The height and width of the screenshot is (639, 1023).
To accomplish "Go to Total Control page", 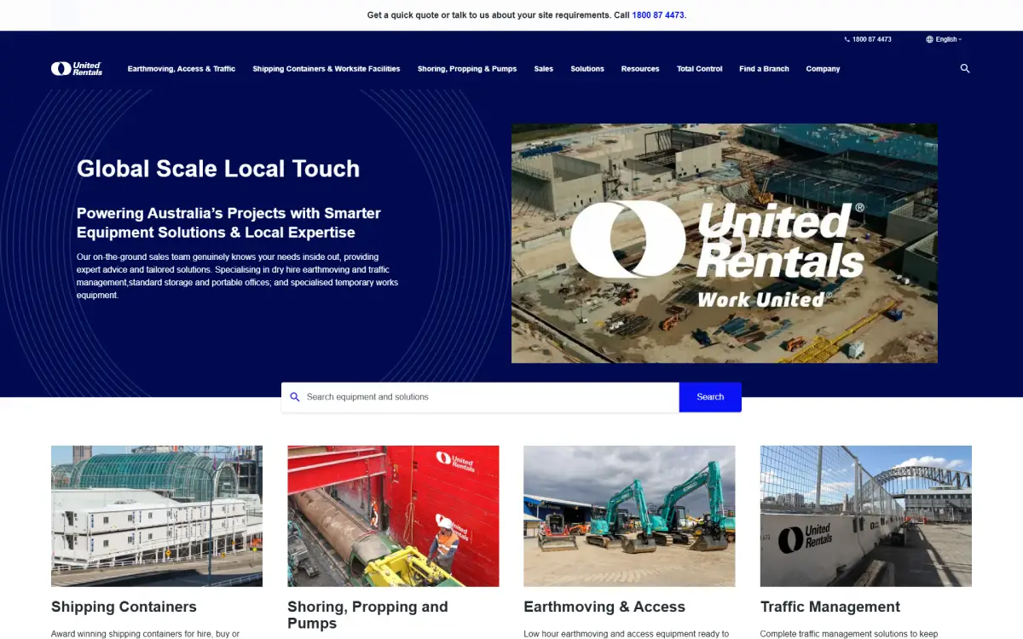I will [x=700, y=69].
